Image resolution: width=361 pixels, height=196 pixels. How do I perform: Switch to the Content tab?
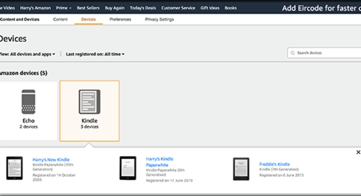[60, 20]
